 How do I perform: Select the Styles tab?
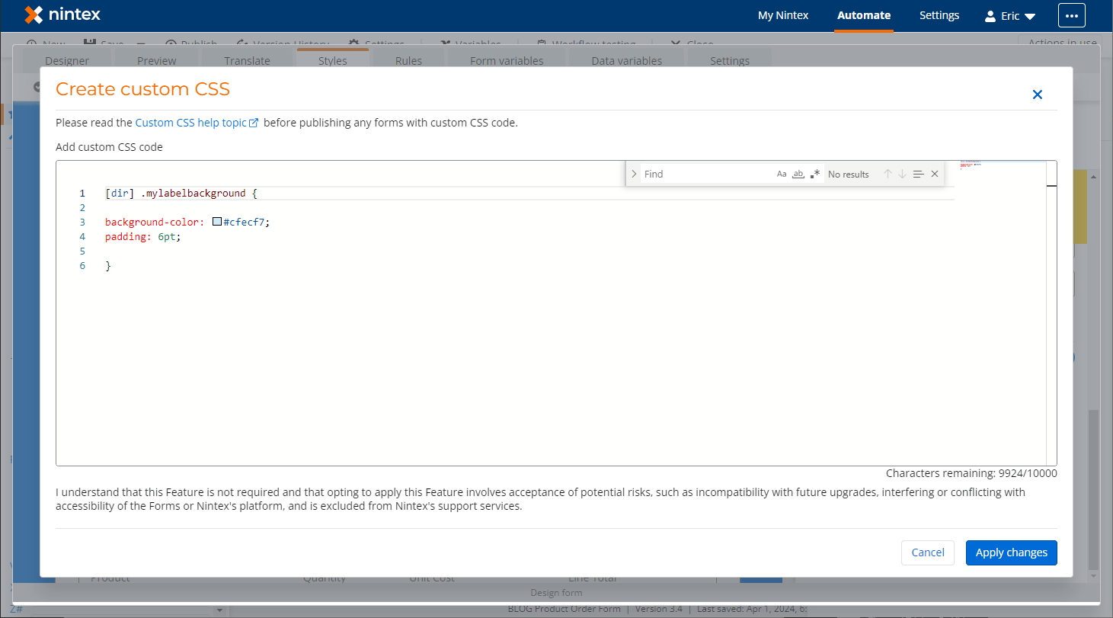(x=332, y=60)
